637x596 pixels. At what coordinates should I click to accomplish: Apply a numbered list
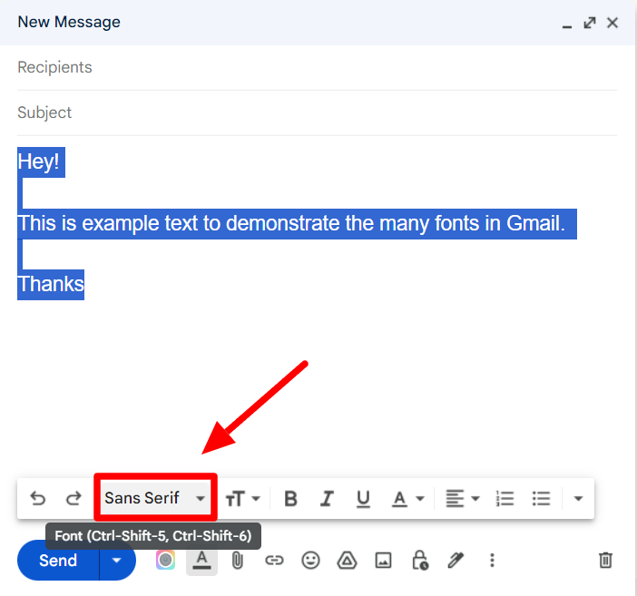pyautogui.click(x=505, y=499)
